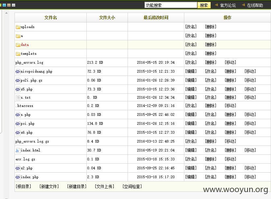
Task: Click the 文件名 column header
Action: [x=51, y=17]
